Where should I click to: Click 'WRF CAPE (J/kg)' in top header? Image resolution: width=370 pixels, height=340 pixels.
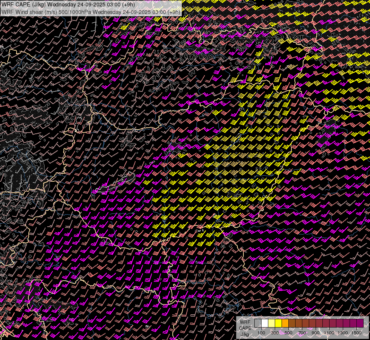pos(23,5)
